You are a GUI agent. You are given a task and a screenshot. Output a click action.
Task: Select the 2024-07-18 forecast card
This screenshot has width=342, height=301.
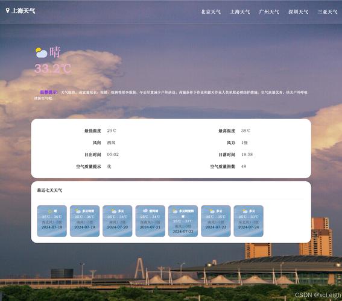pyautogui.click(x=52, y=221)
